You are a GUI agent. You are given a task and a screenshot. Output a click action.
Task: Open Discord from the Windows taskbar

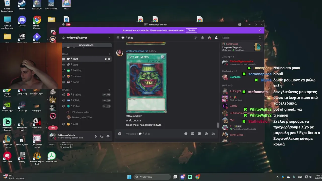(183, 177)
